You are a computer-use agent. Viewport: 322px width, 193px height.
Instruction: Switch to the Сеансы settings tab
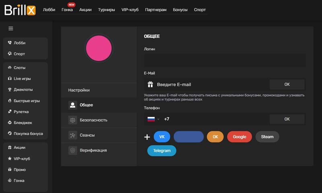click(x=87, y=135)
